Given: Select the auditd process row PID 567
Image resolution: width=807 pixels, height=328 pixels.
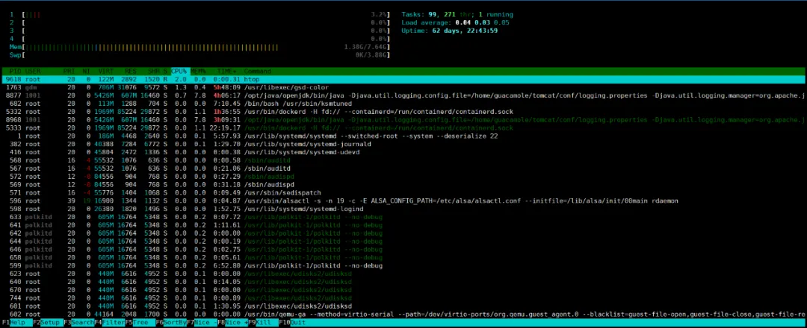Looking at the screenshot, I should click(403, 168).
